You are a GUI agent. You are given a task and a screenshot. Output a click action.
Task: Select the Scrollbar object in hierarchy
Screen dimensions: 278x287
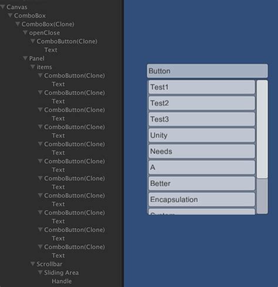(49, 264)
